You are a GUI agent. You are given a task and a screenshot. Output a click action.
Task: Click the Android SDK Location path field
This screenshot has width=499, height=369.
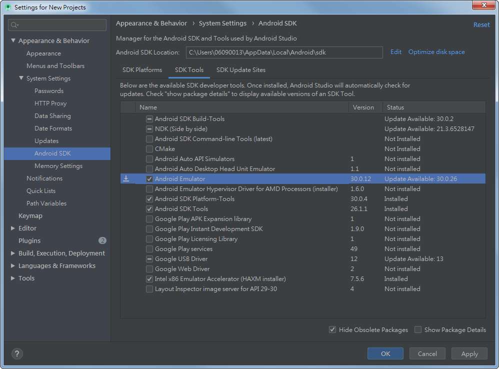(284, 52)
